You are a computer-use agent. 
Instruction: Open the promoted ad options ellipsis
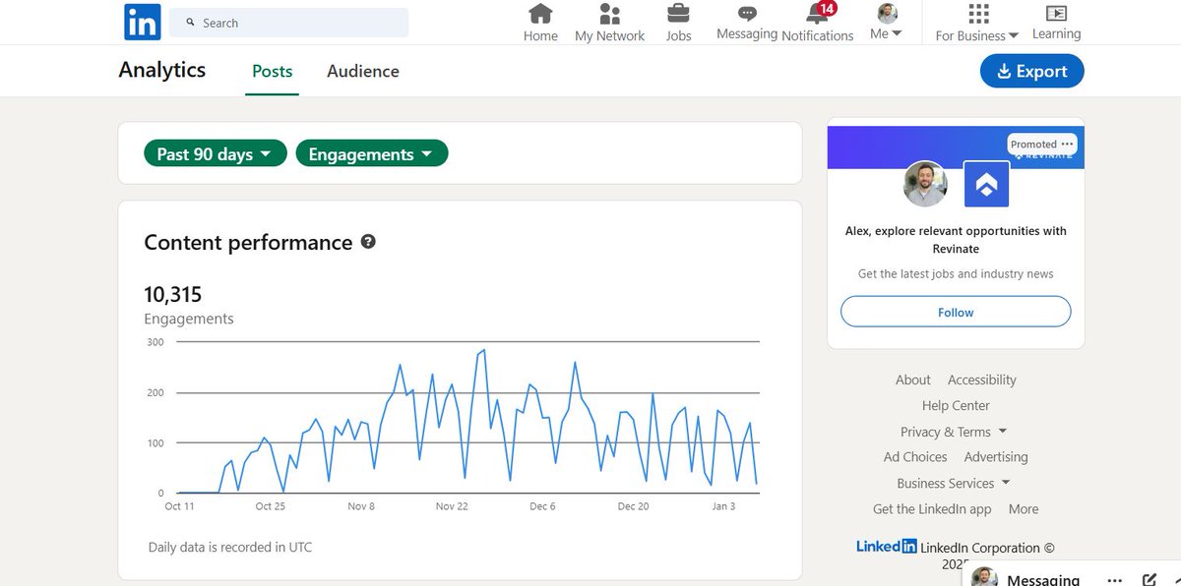(x=1068, y=144)
